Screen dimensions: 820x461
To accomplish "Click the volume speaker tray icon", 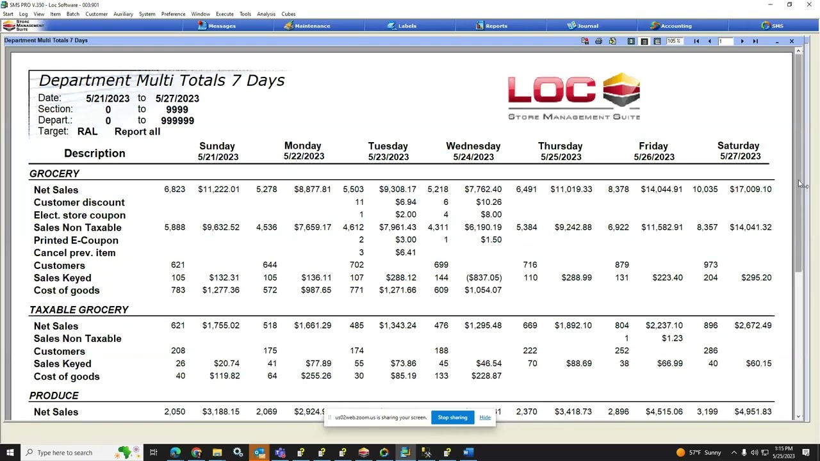I will (x=754, y=453).
